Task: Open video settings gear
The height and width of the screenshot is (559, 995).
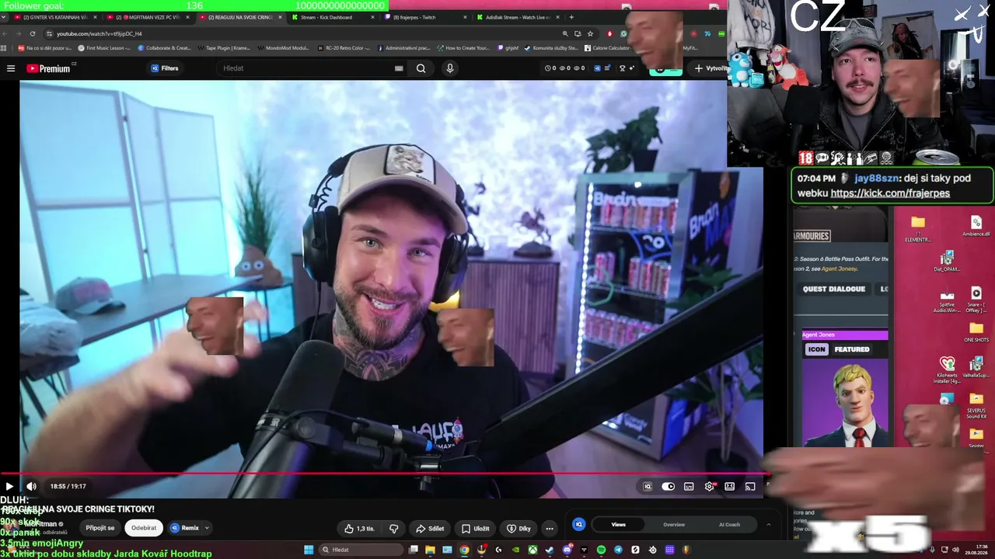Action: pyautogui.click(x=710, y=487)
